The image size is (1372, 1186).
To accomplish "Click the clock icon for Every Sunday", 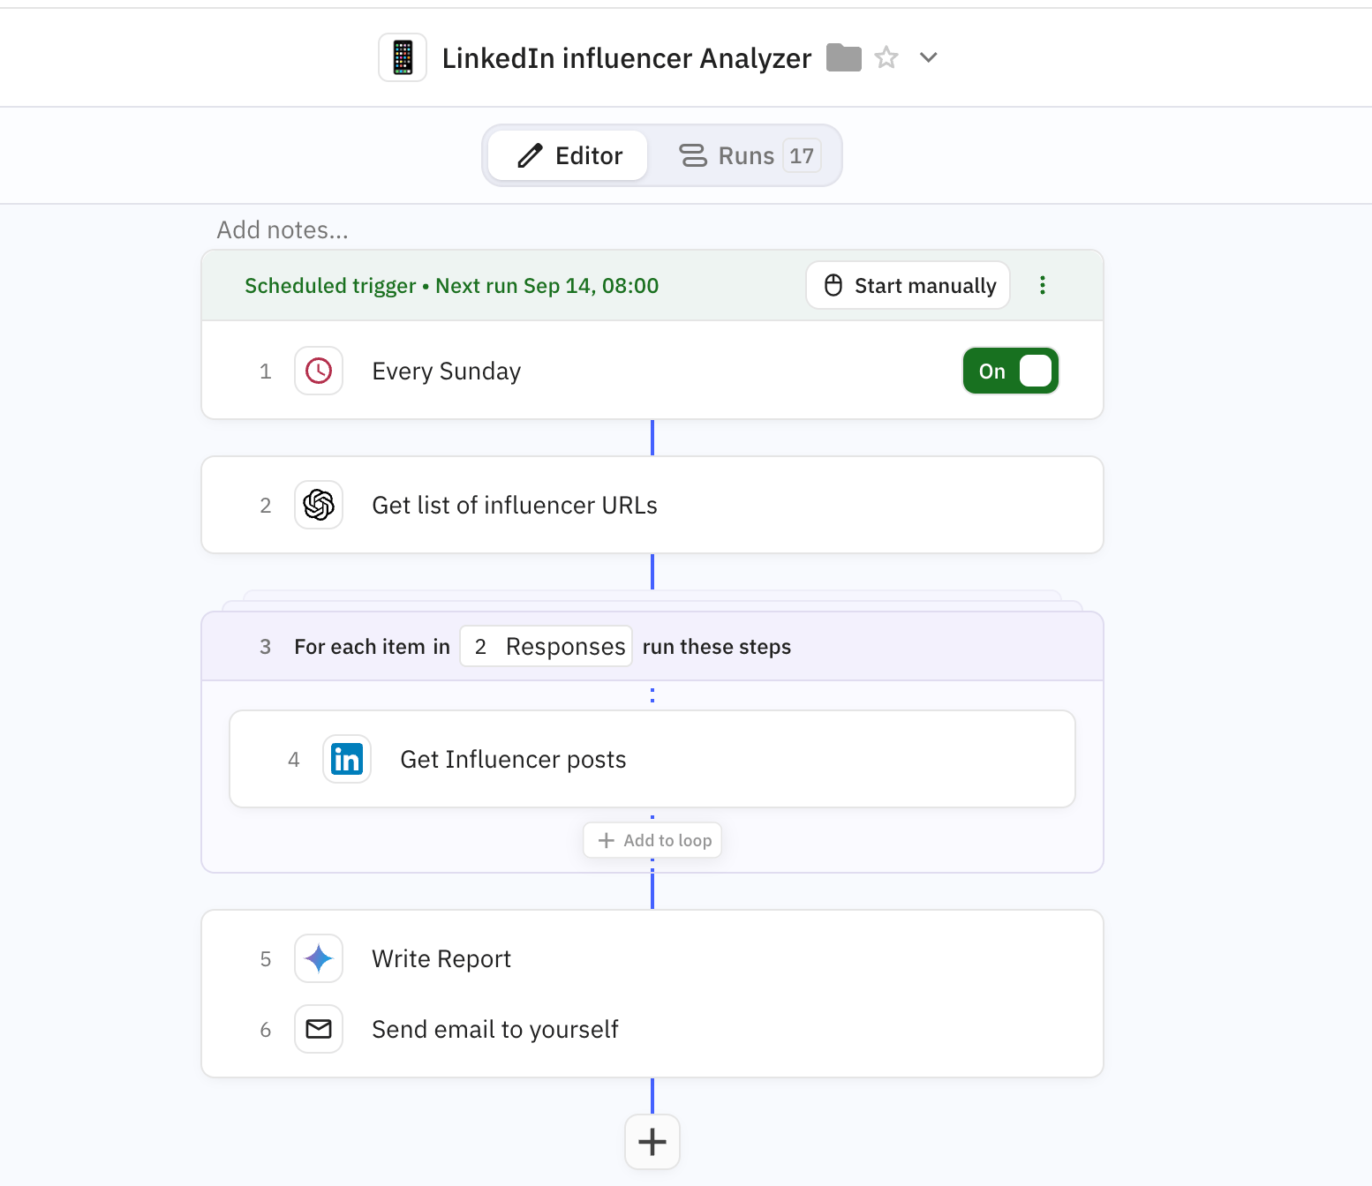I will [319, 371].
